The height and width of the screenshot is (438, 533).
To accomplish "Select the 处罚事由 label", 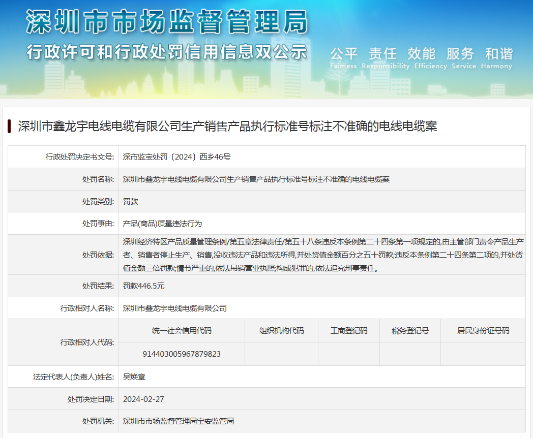I will click(x=98, y=224).
